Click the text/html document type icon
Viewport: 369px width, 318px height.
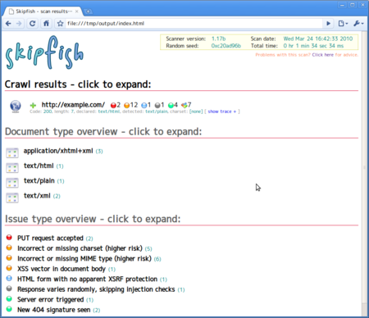(x=12, y=167)
